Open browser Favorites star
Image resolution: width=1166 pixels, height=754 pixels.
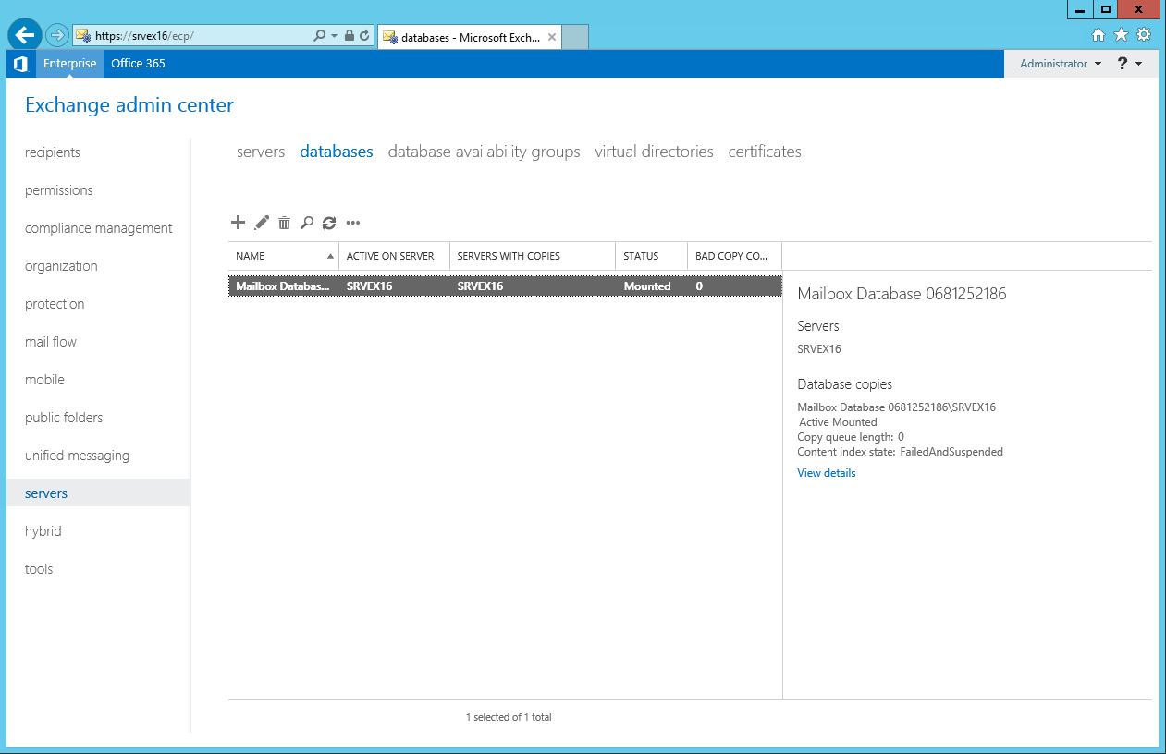(1121, 35)
